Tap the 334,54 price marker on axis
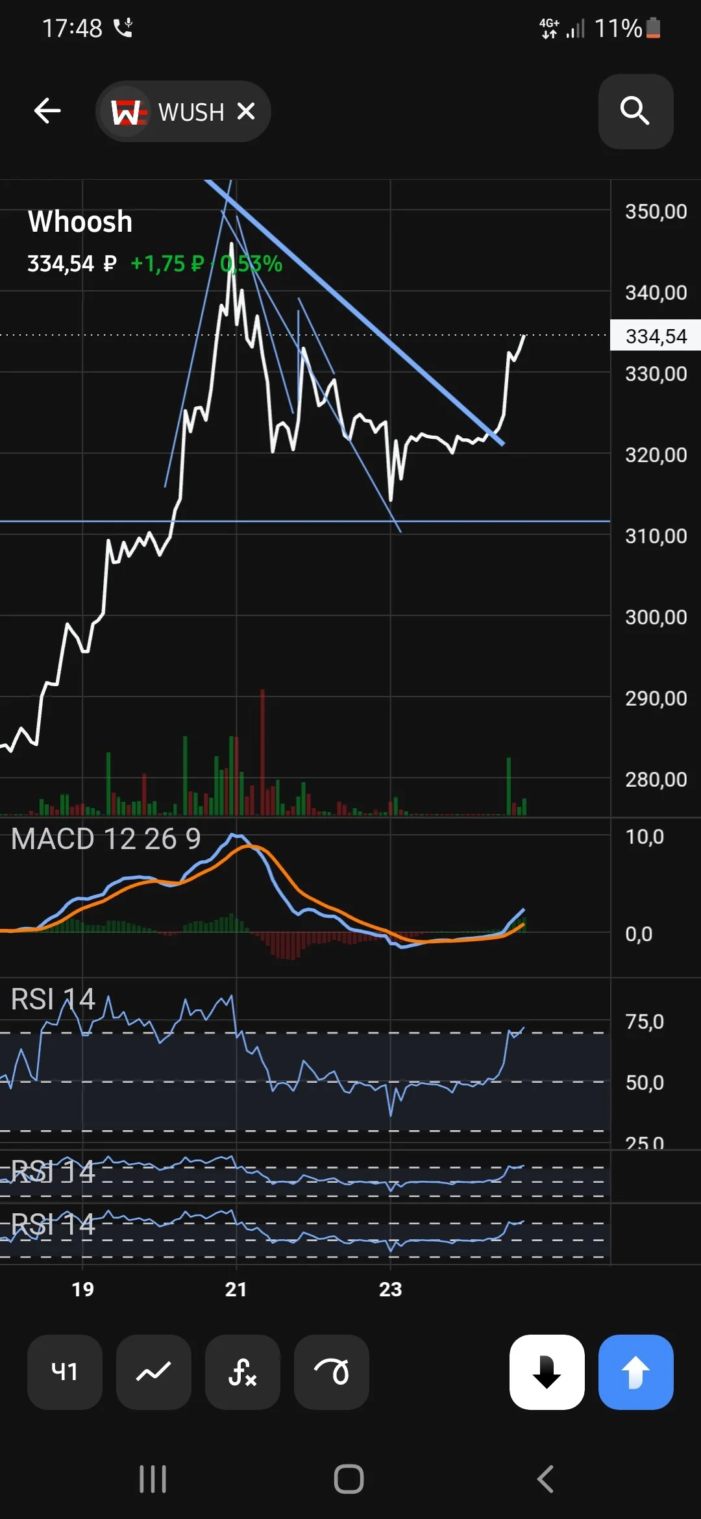Viewport: 701px width, 1519px height. pyautogui.click(x=656, y=336)
